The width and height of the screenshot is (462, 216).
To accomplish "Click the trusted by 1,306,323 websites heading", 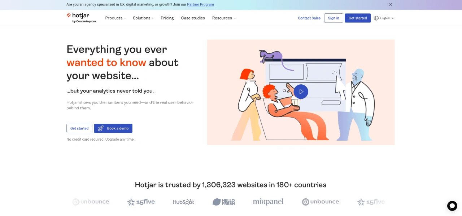I will [231, 185].
